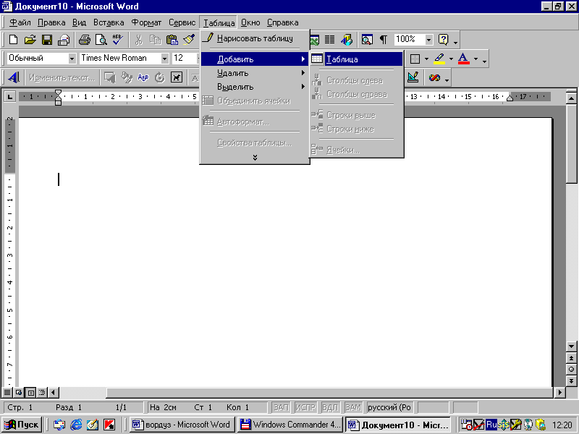Open the Times New Roman font dropdown

pos(165,59)
